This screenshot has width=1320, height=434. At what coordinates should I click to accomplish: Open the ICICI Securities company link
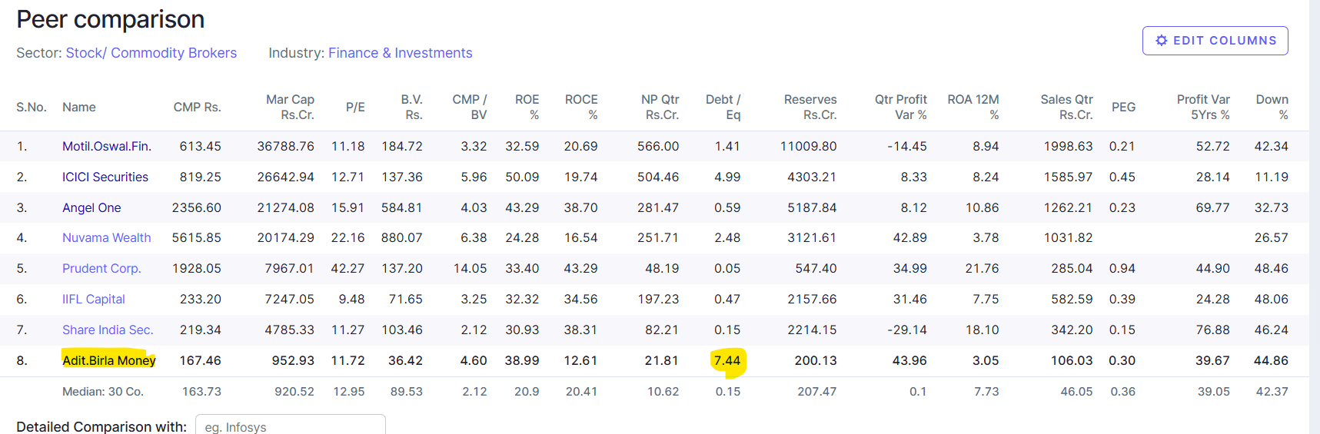(105, 177)
